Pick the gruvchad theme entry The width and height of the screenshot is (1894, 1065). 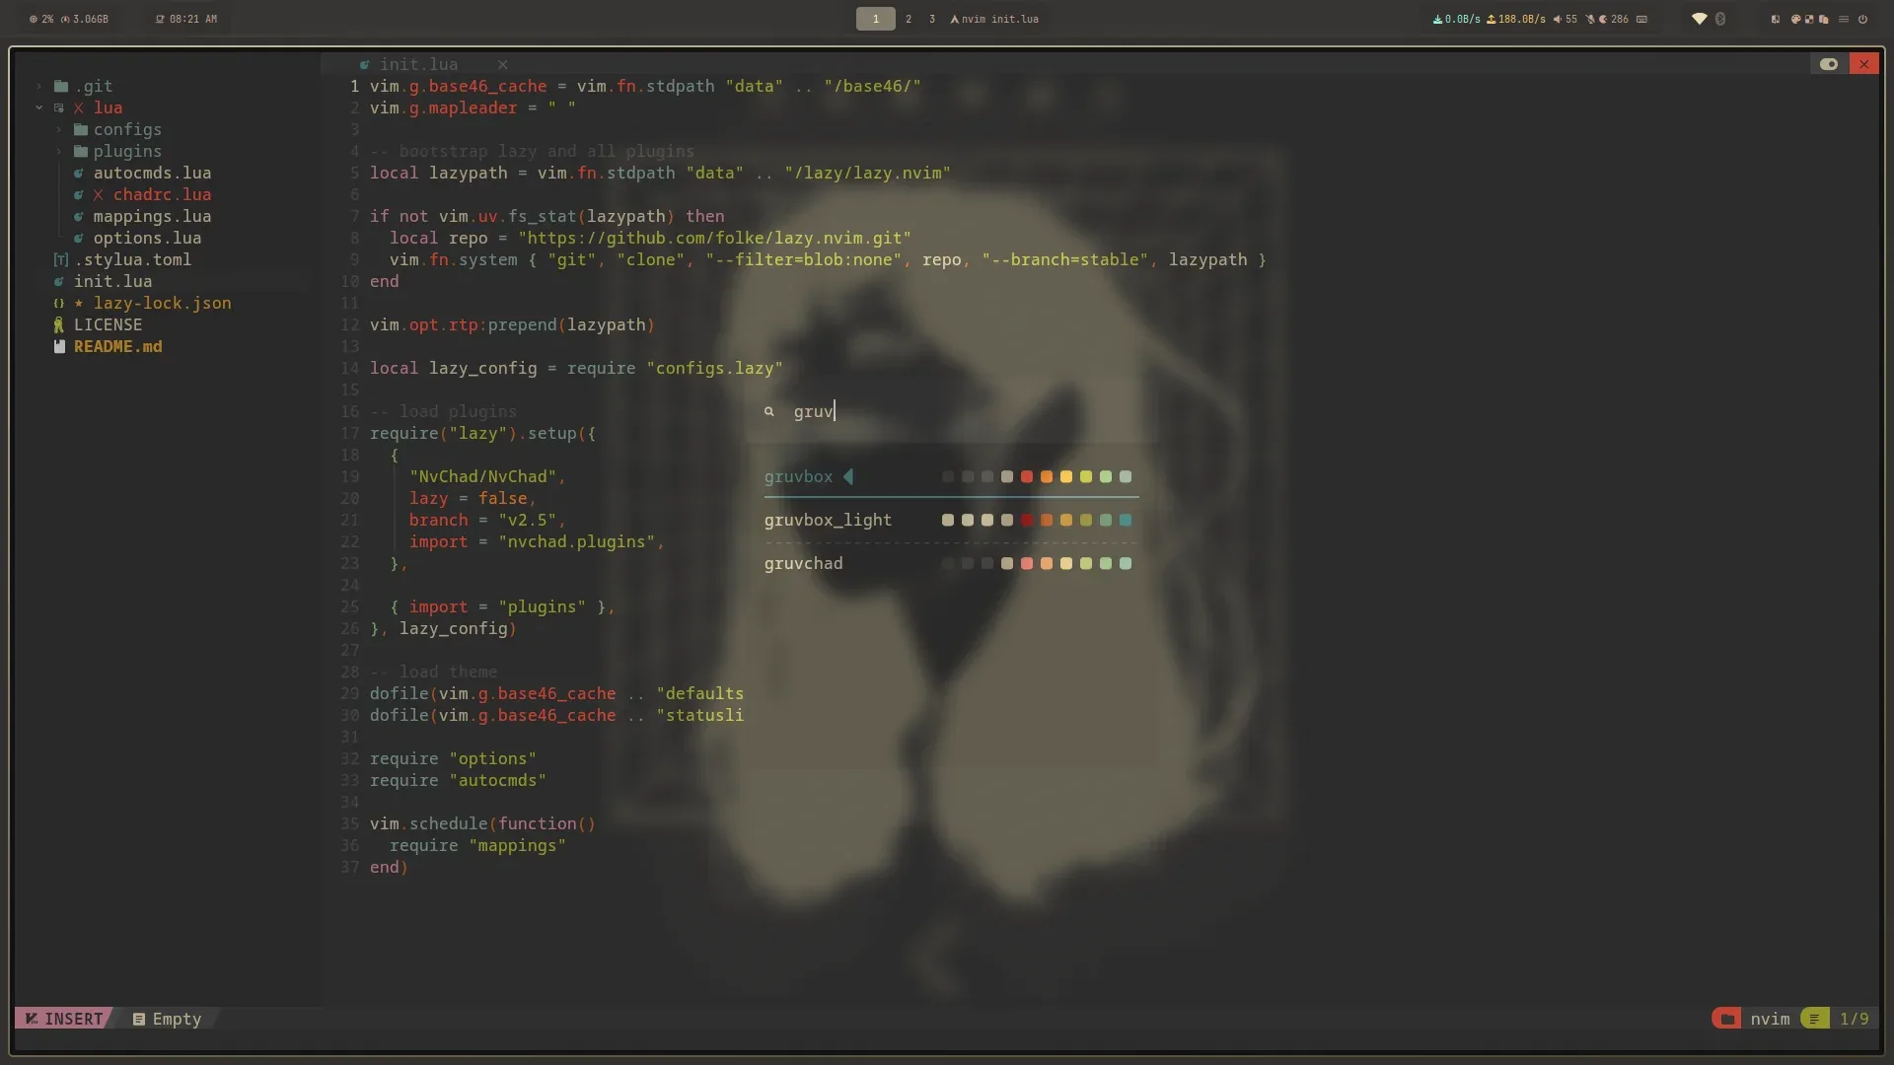click(x=952, y=563)
